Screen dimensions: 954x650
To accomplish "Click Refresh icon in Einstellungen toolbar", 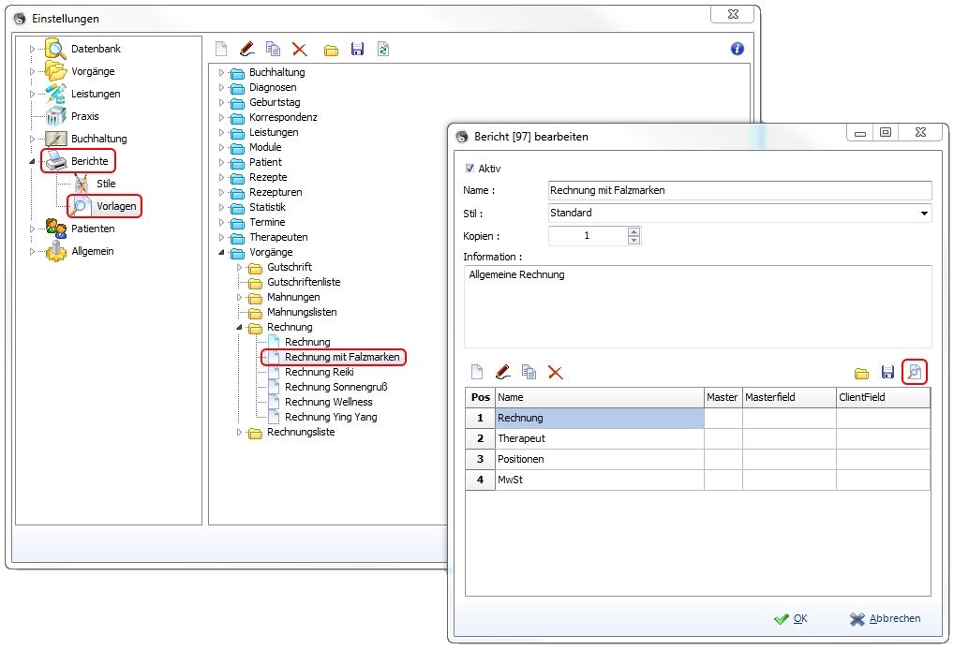I will pos(383,49).
